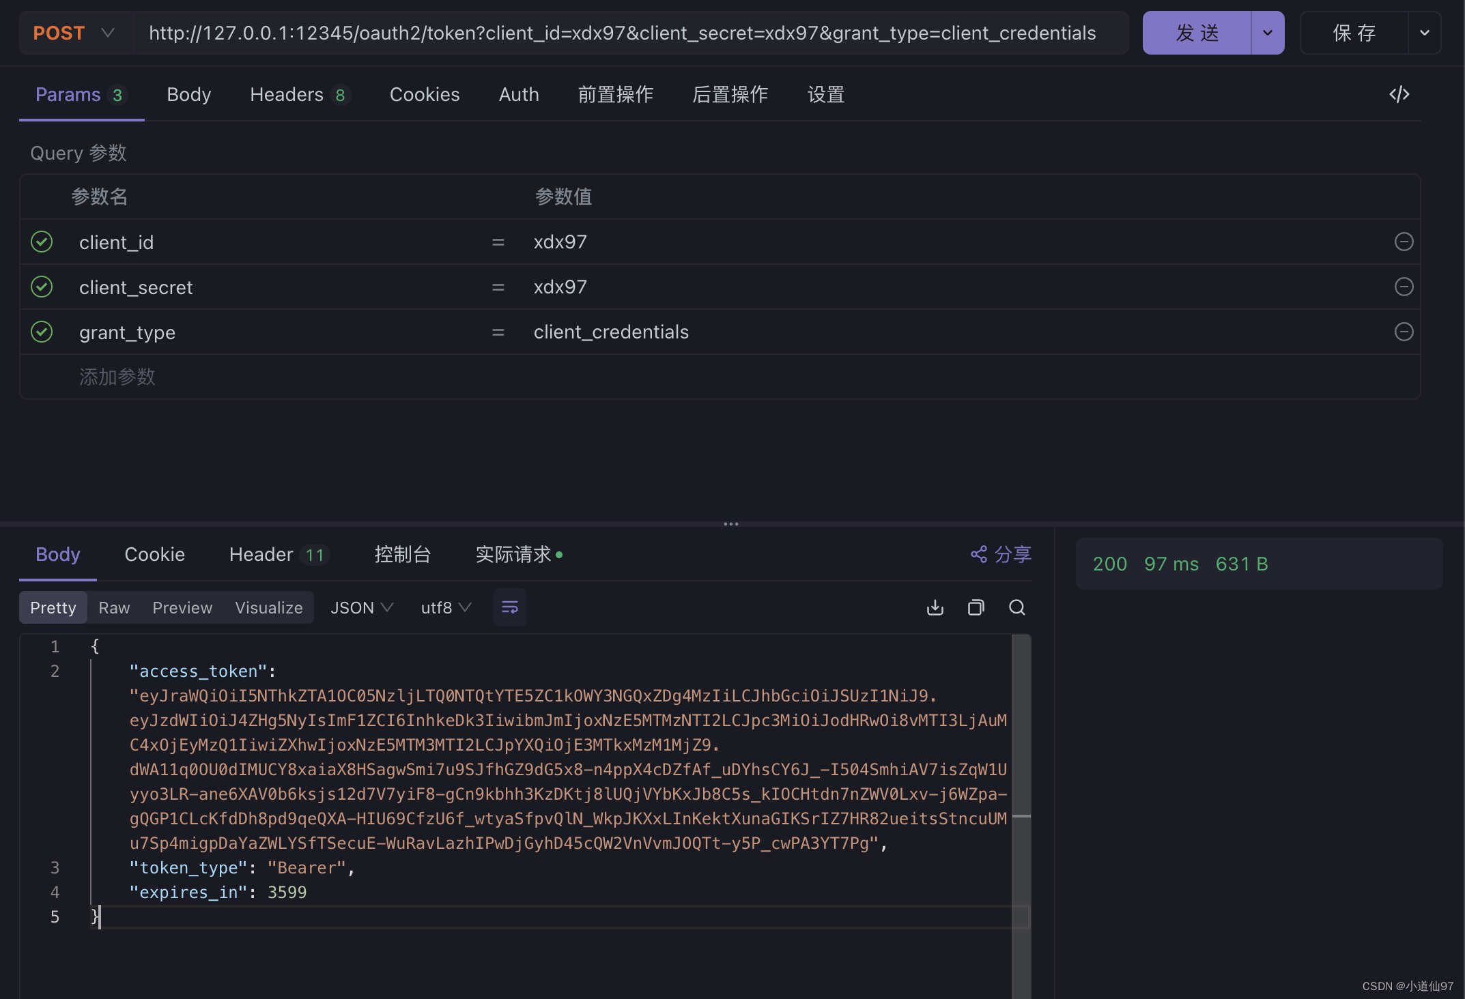Image resolution: width=1465 pixels, height=999 pixels.
Task: Search within the response body
Action: (x=1016, y=607)
